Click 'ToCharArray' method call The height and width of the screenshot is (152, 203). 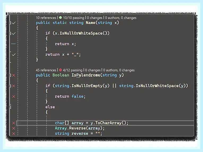click(108, 123)
